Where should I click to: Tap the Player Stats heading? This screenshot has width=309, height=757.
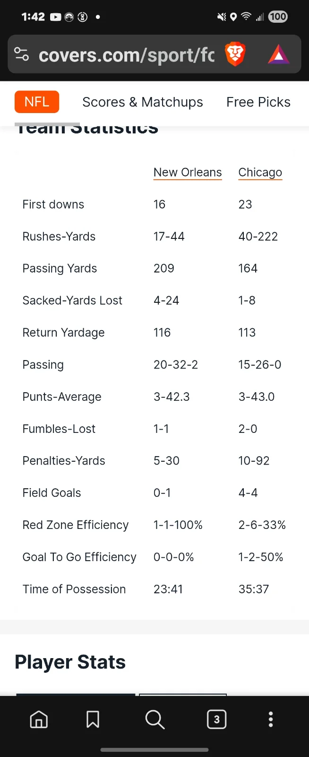70,662
